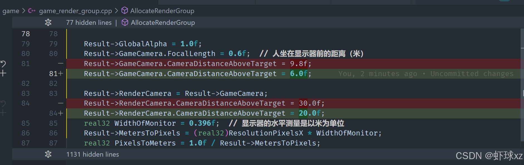Stage change plus icon at line 81

point(3,74)
